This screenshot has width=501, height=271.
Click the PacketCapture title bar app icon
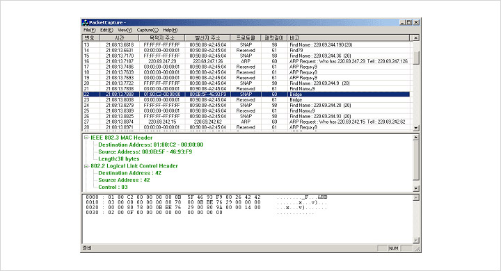coord(85,22)
